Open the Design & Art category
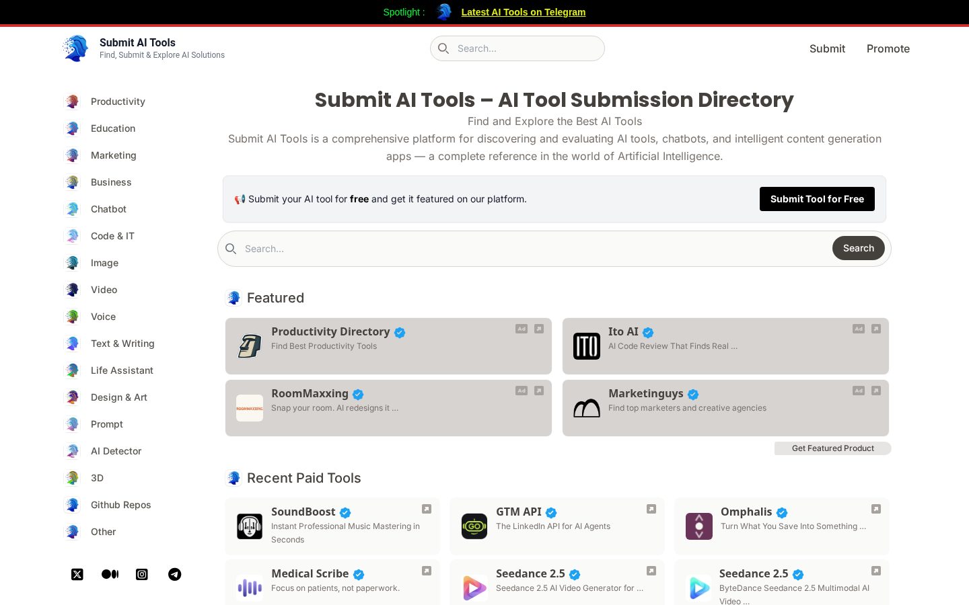 119,397
